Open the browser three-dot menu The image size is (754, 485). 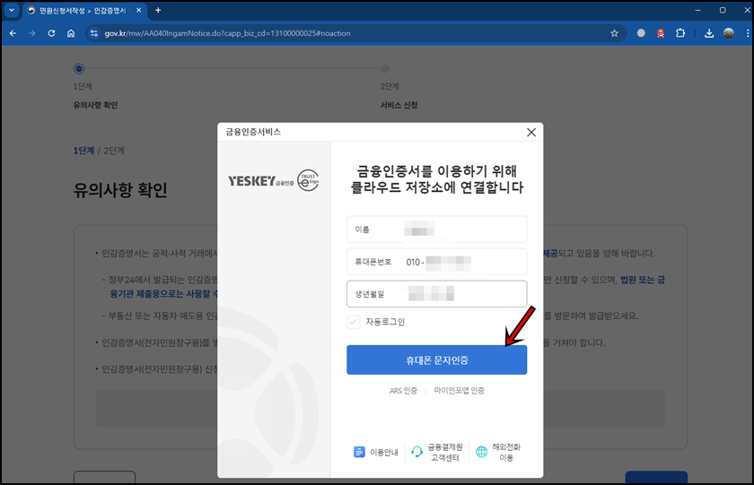[747, 33]
